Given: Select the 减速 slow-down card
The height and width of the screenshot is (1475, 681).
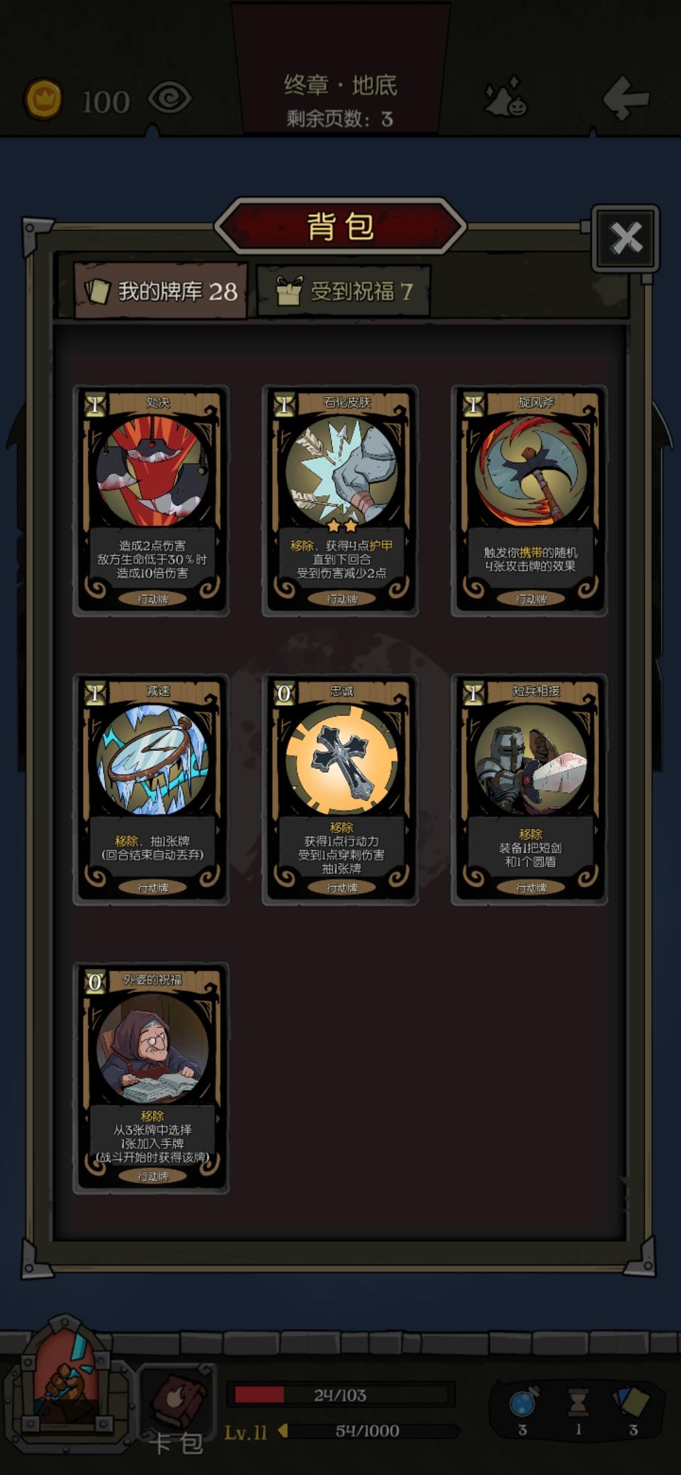Looking at the screenshot, I should point(151,789).
